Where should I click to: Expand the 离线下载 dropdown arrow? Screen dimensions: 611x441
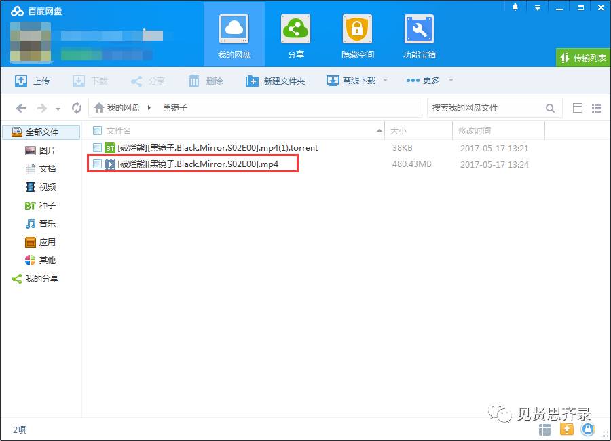385,80
